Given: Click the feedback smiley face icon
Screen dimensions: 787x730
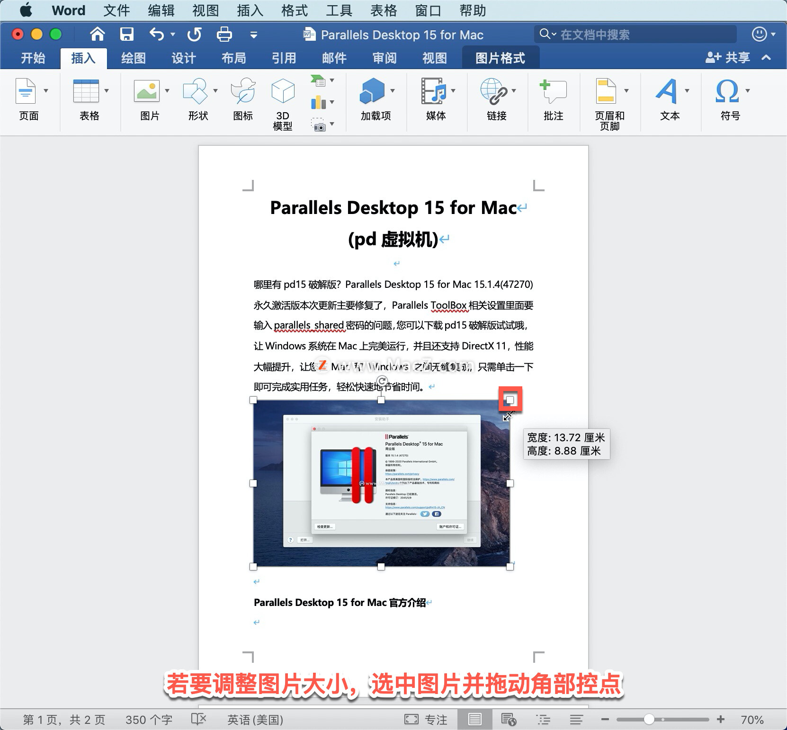Looking at the screenshot, I should point(759,34).
